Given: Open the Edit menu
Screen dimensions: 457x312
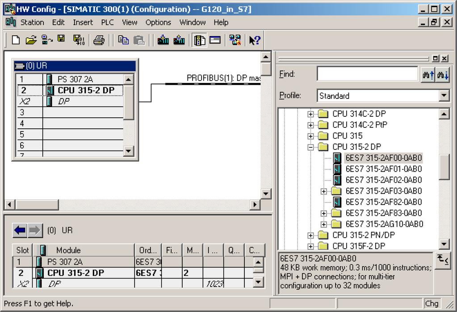Looking at the screenshot, I should [x=58, y=22].
